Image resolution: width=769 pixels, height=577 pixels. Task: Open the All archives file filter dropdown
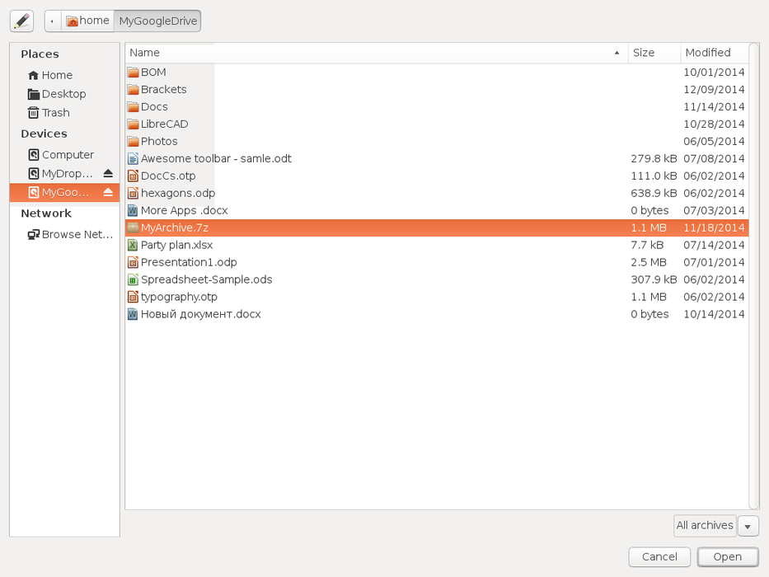(x=705, y=526)
